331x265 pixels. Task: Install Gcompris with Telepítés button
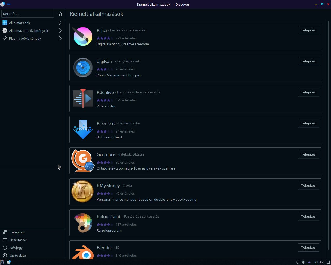coord(308,154)
